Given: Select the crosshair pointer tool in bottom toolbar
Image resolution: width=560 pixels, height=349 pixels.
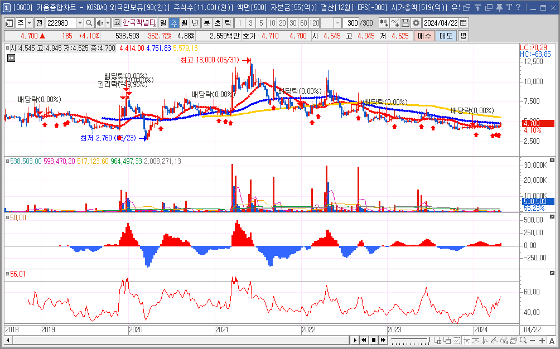Looking at the screenshot, I should pos(466,340).
